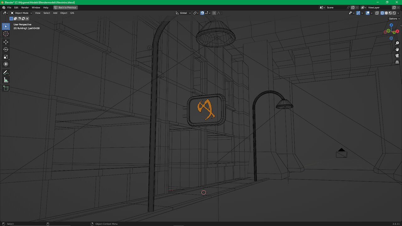Click the Zoom viewport magnifier icon
This screenshot has height=226, width=402.
[x=397, y=43]
